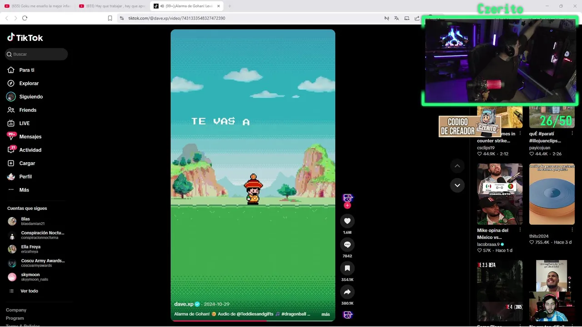Follow dave.xp with the red plus badge
The width and height of the screenshot is (582, 327).
pyautogui.click(x=347, y=206)
